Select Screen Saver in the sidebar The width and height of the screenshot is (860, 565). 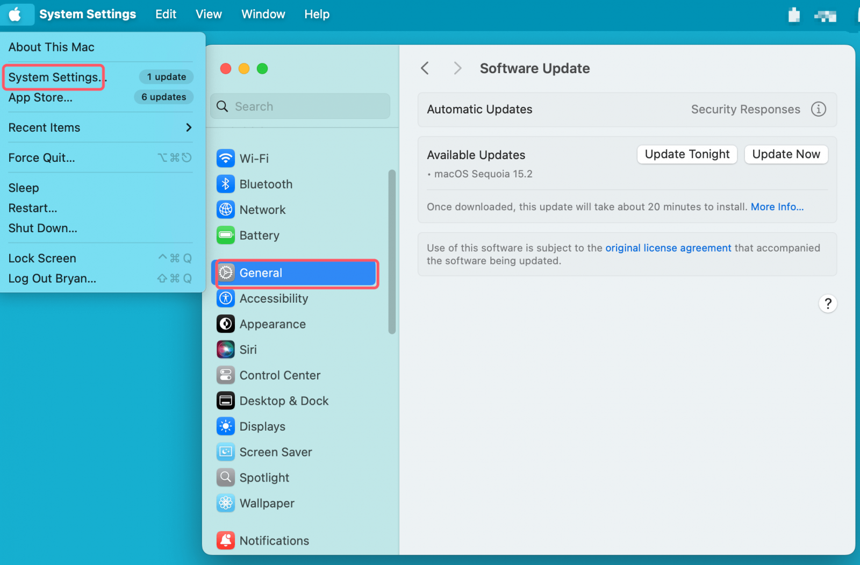[276, 452]
